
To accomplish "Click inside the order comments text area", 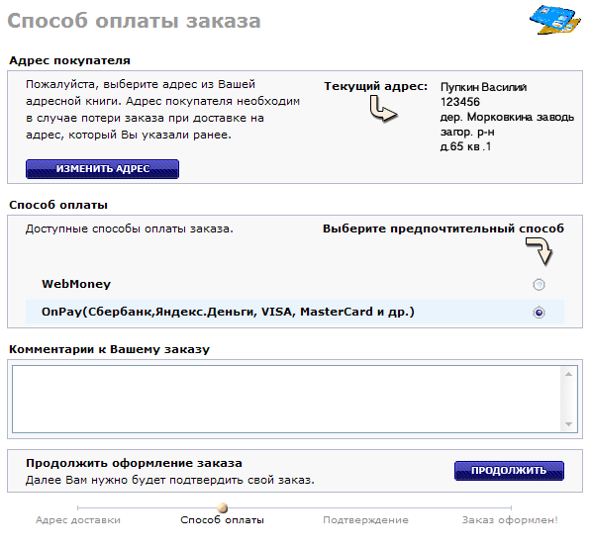I will tap(286, 400).
